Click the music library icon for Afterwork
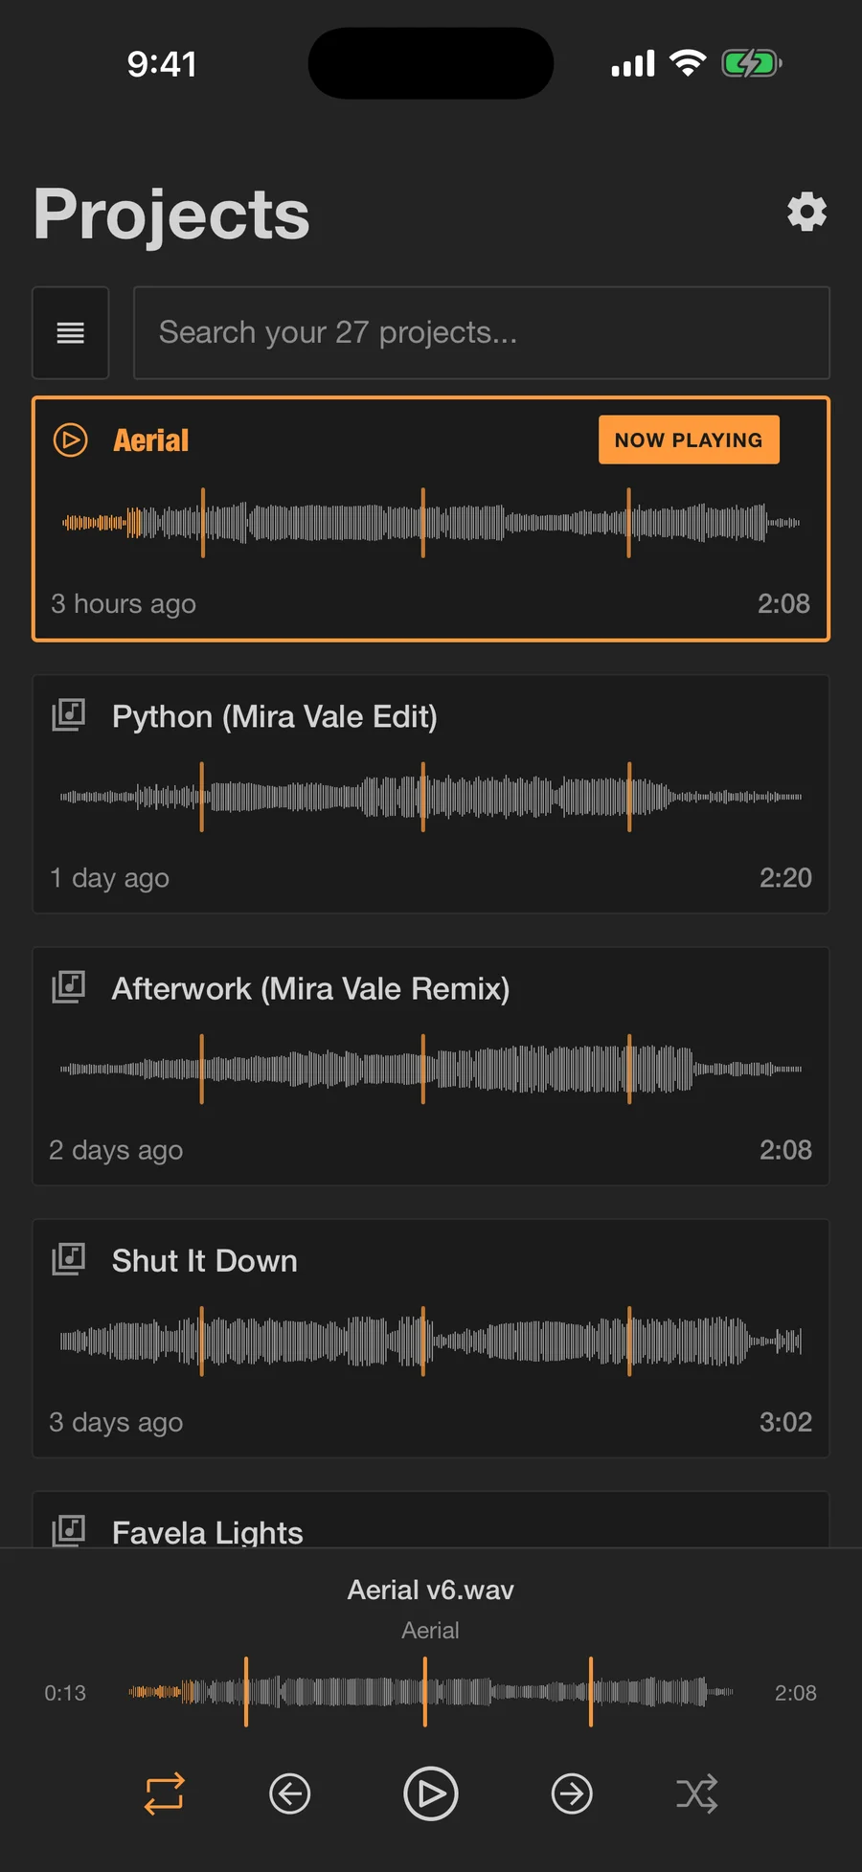Image resolution: width=862 pixels, height=1872 pixels. 68,987
